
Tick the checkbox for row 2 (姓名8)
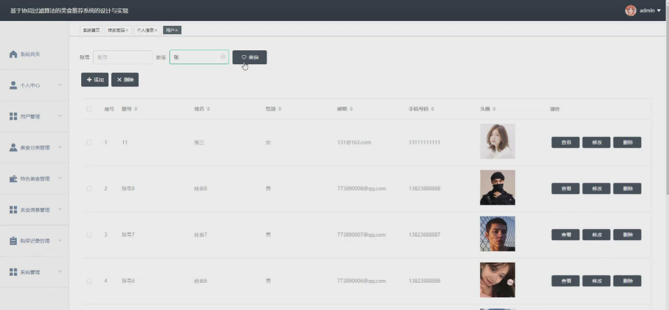[89, 189]
